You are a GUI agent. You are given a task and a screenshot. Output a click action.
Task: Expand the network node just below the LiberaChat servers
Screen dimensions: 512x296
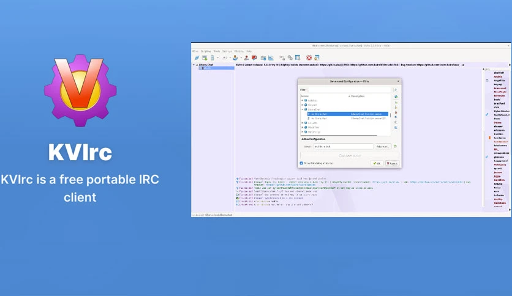(303, 123)
